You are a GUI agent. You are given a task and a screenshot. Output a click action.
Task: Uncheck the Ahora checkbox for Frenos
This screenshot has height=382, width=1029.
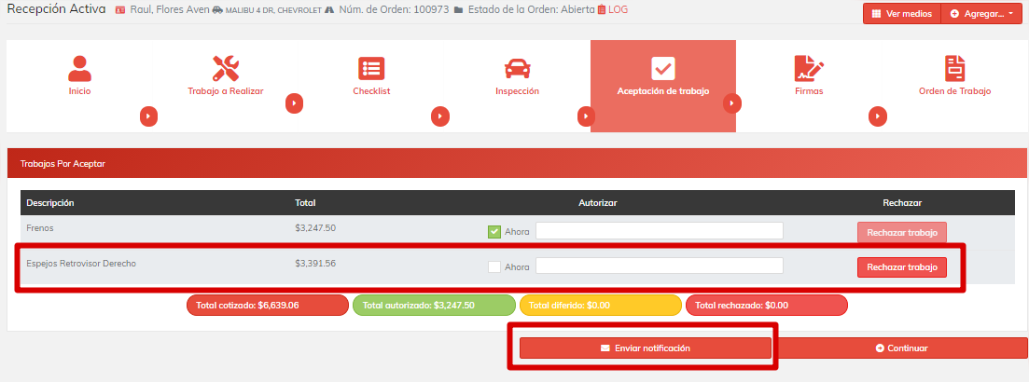[494, 232]
